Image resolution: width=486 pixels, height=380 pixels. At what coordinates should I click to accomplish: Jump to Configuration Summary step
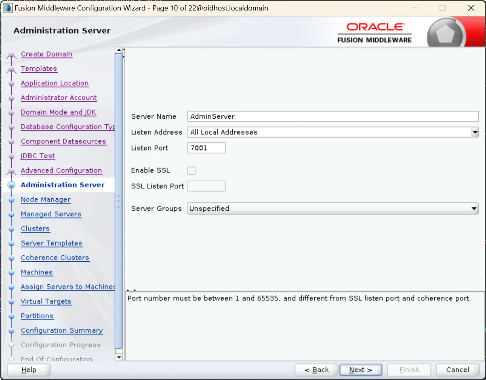pyautogui.click(x=62, y=330)
